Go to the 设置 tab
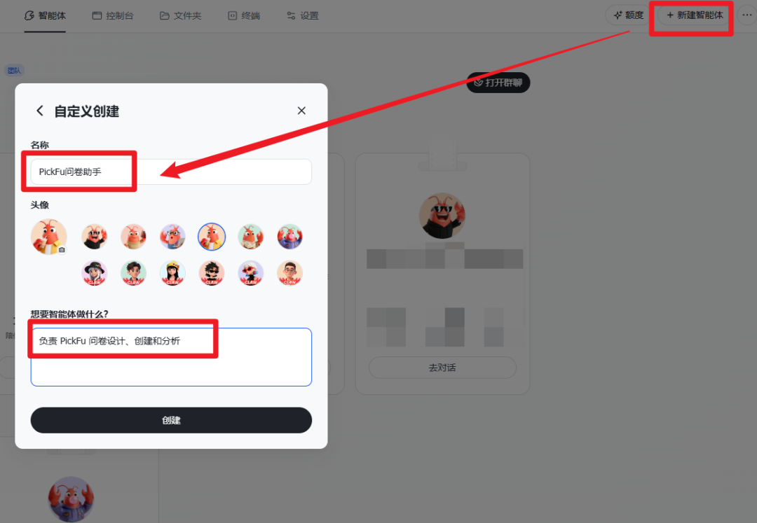757x523 pixels. click(x=303, y=16)
